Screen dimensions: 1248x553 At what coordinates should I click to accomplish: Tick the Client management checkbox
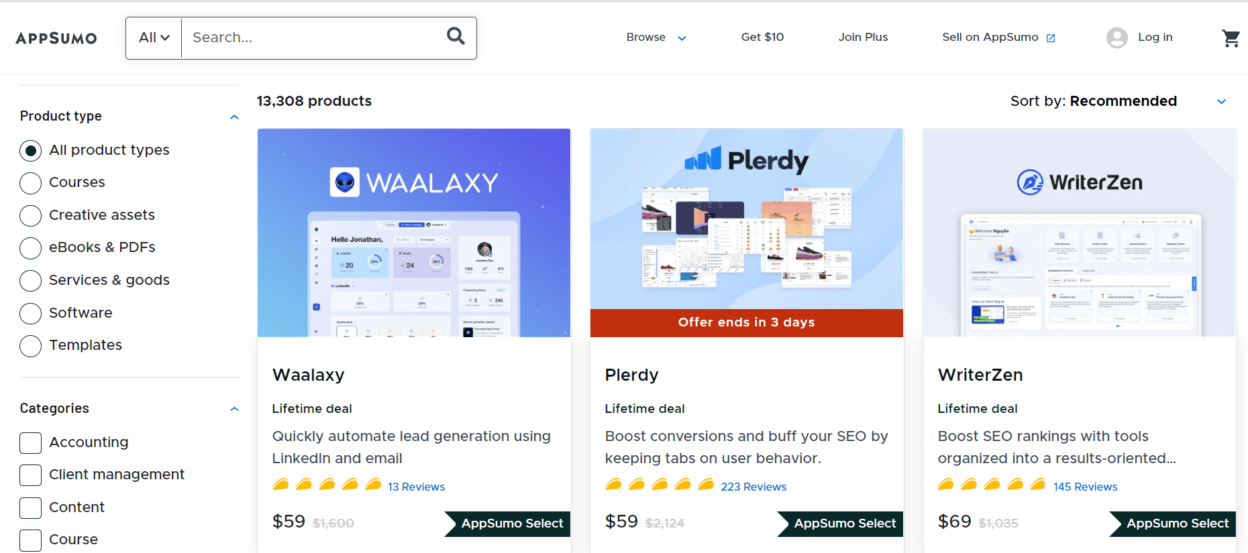click(x=31, y=475)
